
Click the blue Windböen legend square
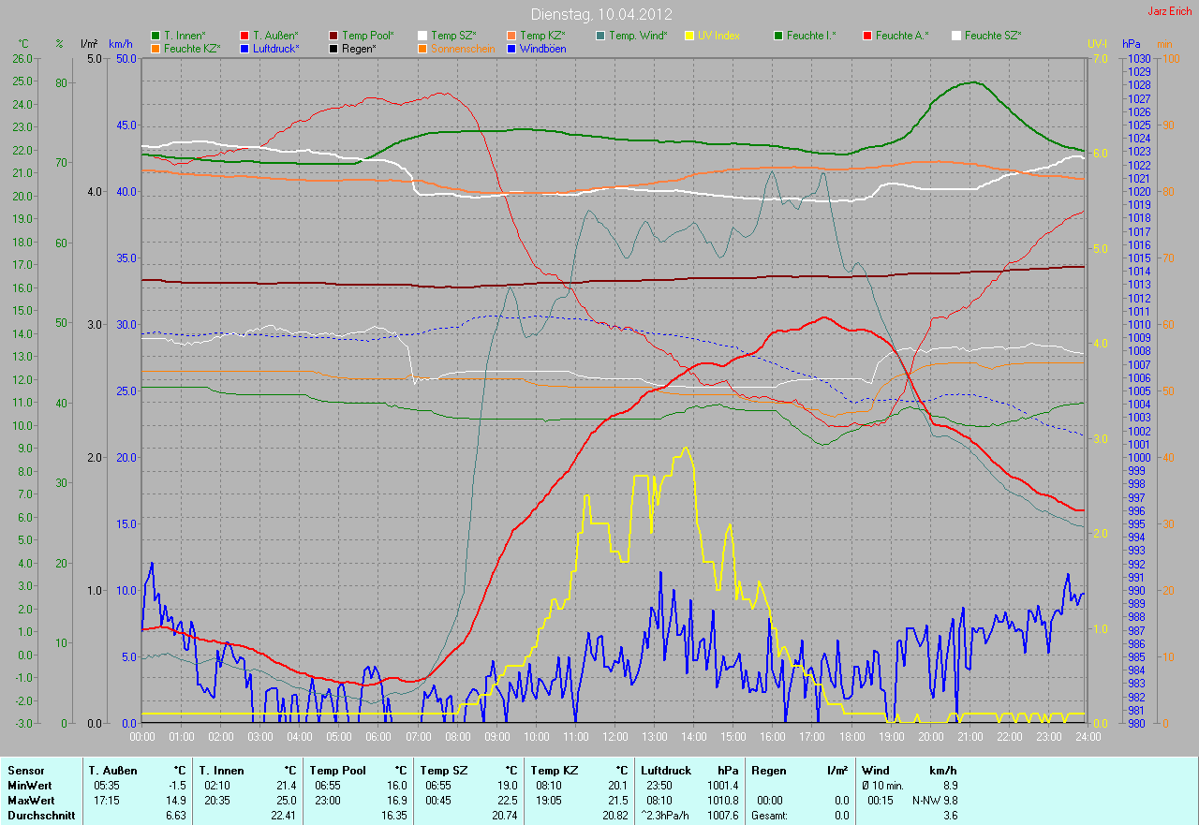pos(511,48)
